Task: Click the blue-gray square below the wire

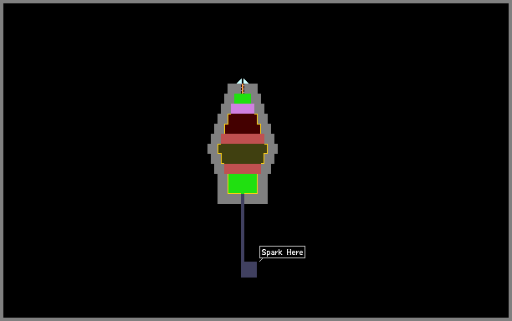Action: [x=248, y=269]
